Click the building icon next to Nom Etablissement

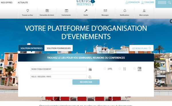click(x=90, y=69)
